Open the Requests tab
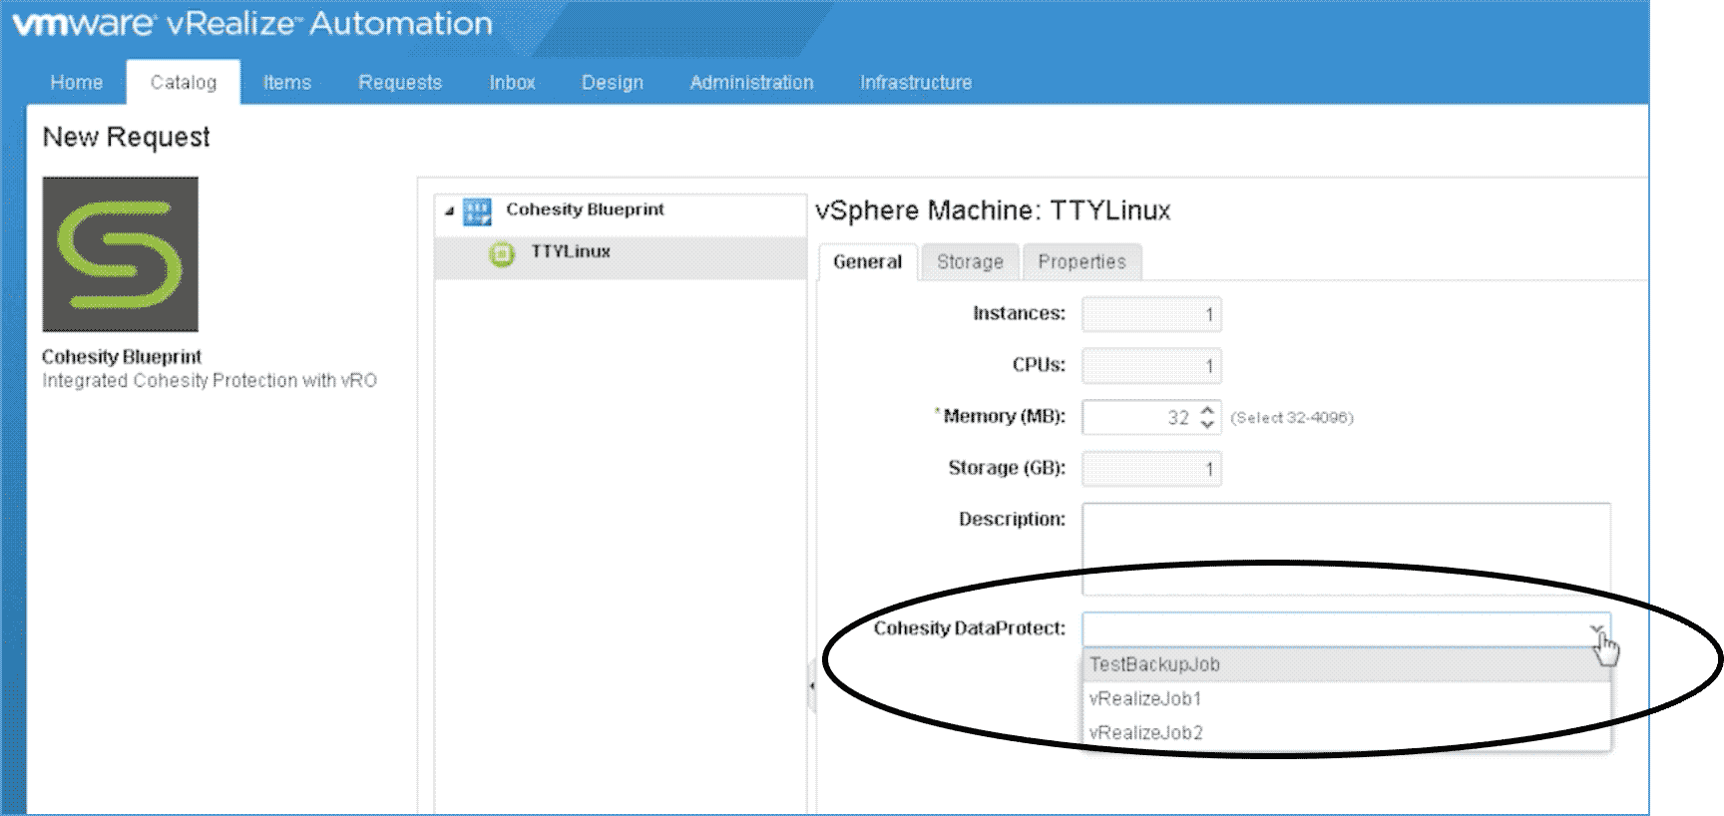The width and height of the screenshot is (1724, 816). pyautogui.click(x=400, y=83)
